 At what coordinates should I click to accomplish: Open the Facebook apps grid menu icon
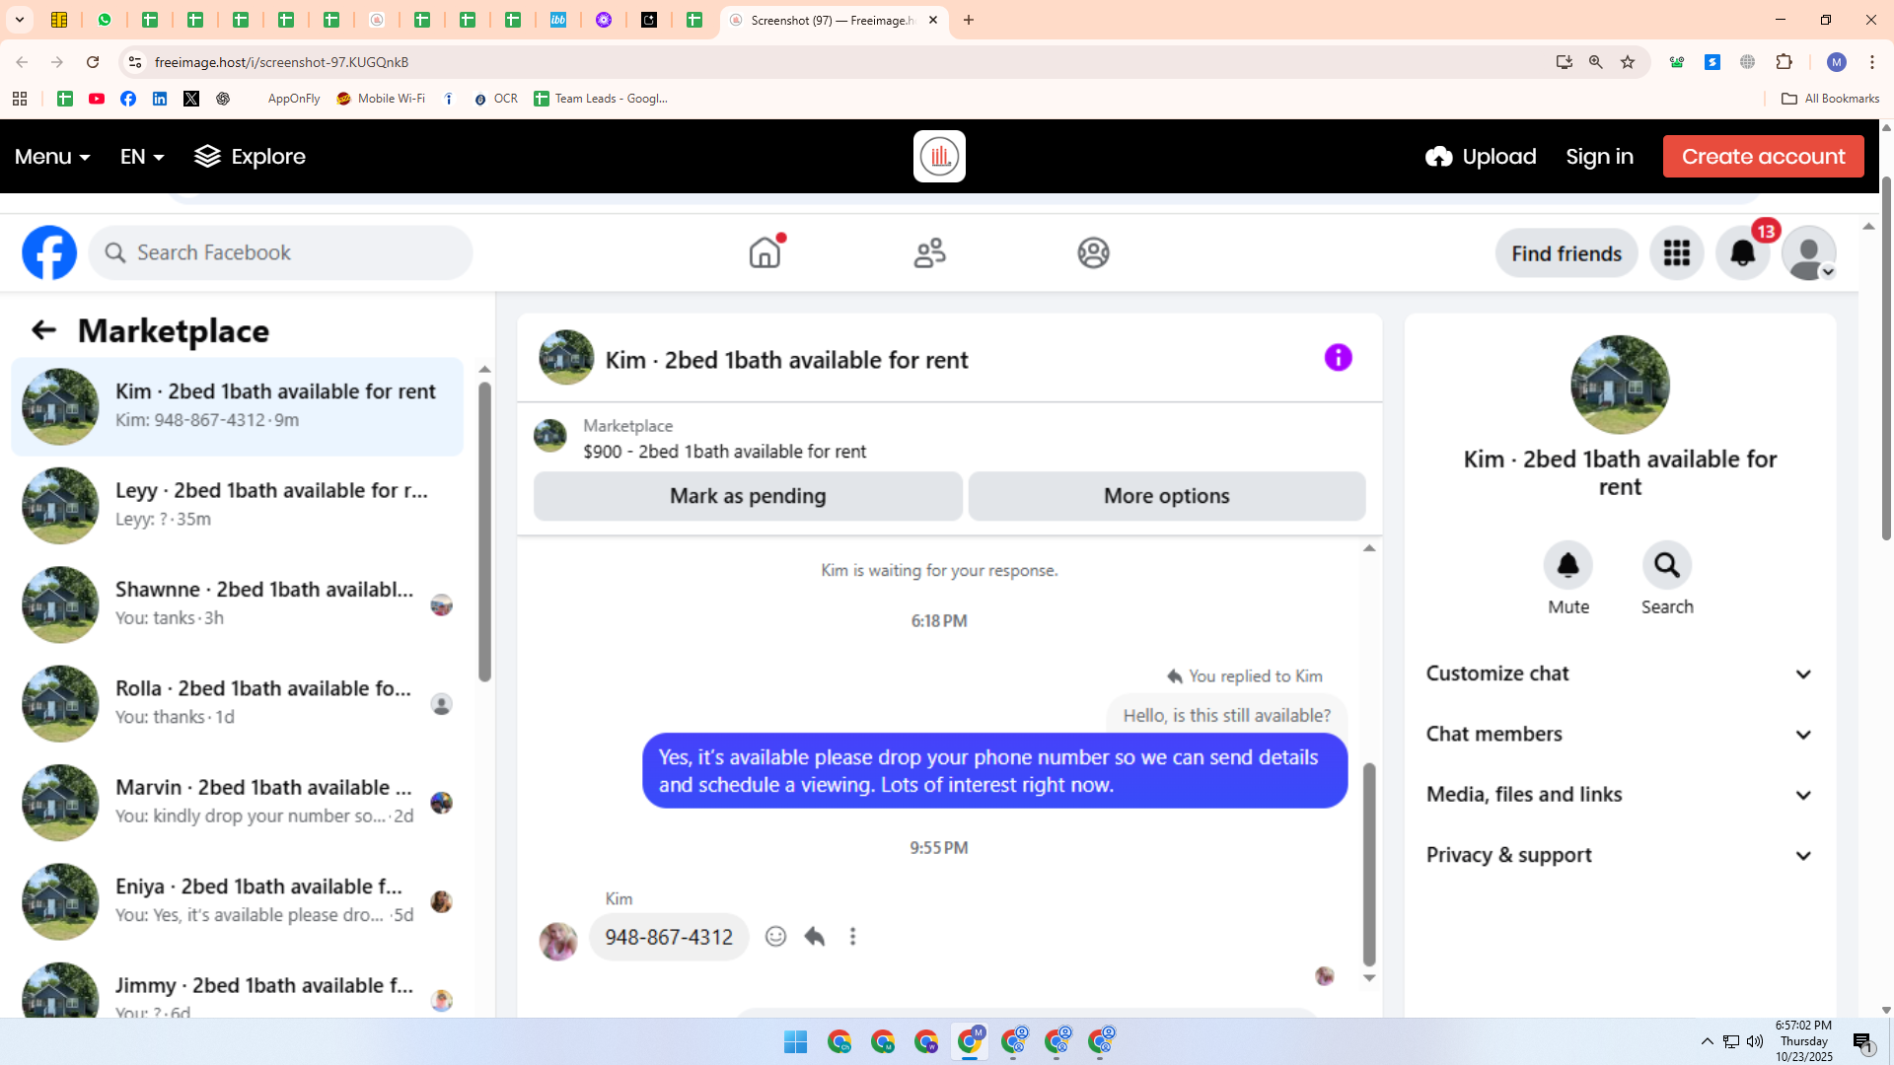point(1676,253)
